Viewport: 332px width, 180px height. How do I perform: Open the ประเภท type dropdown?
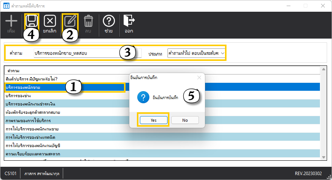click(196, 53)
